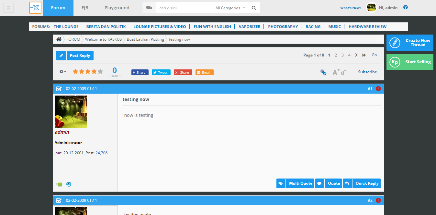Decrease text size with the a- icon
Image resolution: width=436 pixels, height=215 pixels.
click(342, 73)
